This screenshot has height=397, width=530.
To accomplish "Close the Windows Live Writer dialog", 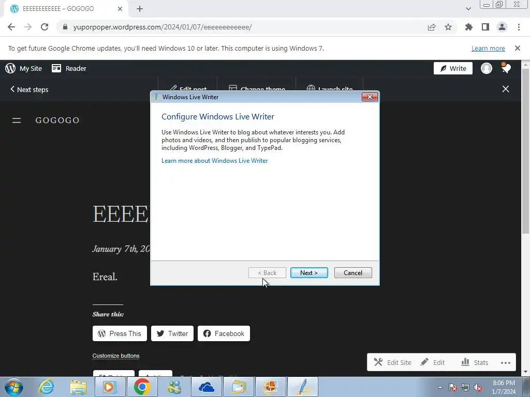I will (x=370, y=97).
